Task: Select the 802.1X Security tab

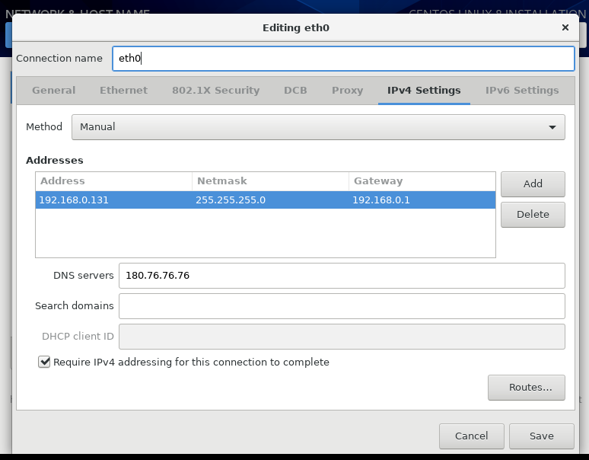Action: coord(215,90)
